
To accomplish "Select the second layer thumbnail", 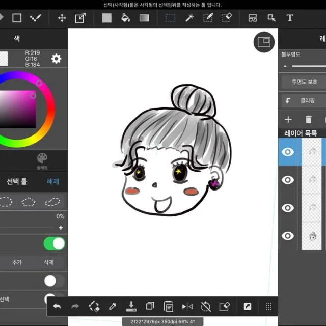I will (311, 180).
